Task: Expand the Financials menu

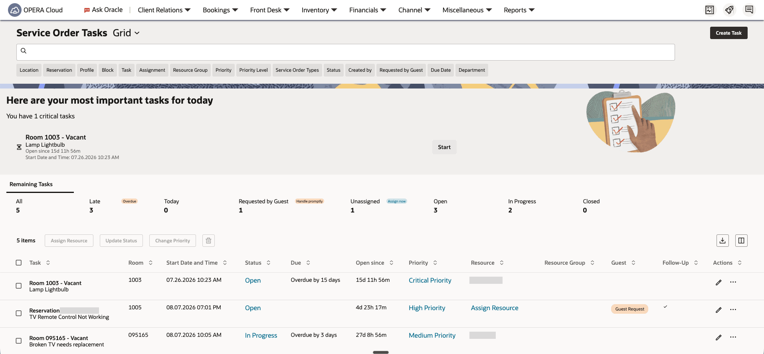Action: 368,10
